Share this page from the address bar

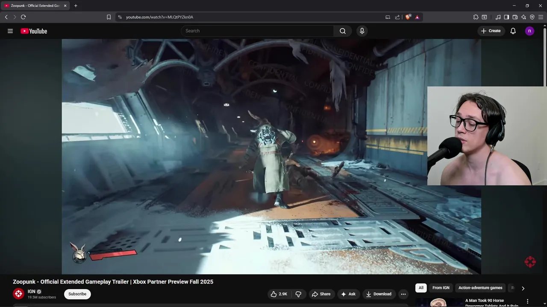pos(397,17)
